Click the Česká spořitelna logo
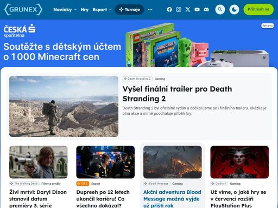278x208 pixels. coord(20,31)
